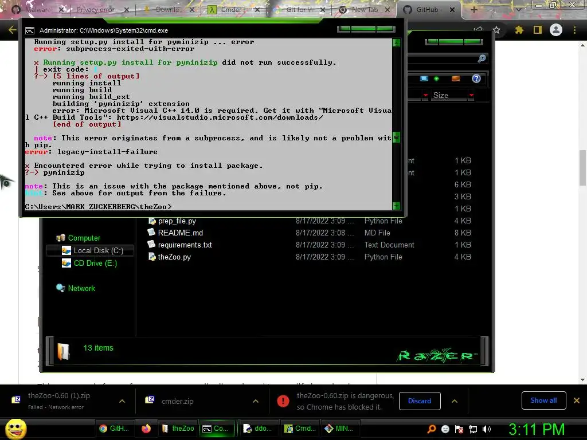Switch to the MIN... taskbar button

tap(339, 429)
